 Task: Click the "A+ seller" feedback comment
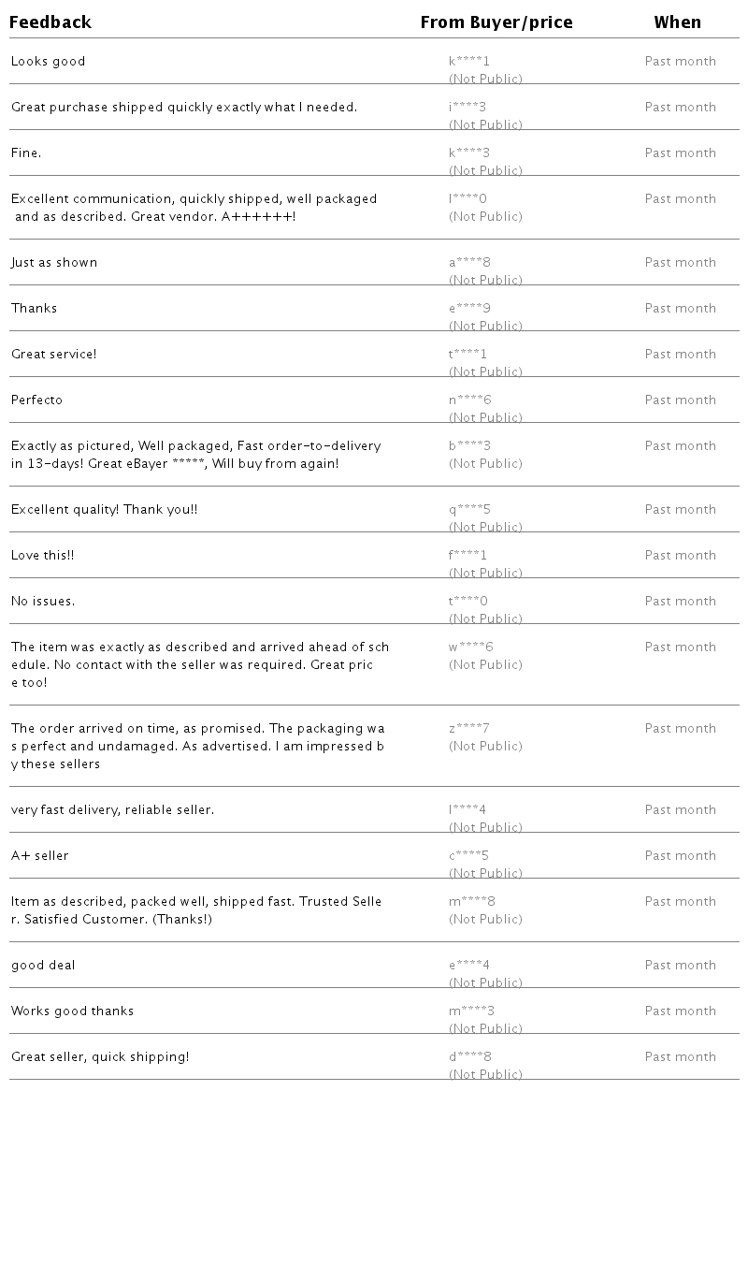(x=40, y=856)
